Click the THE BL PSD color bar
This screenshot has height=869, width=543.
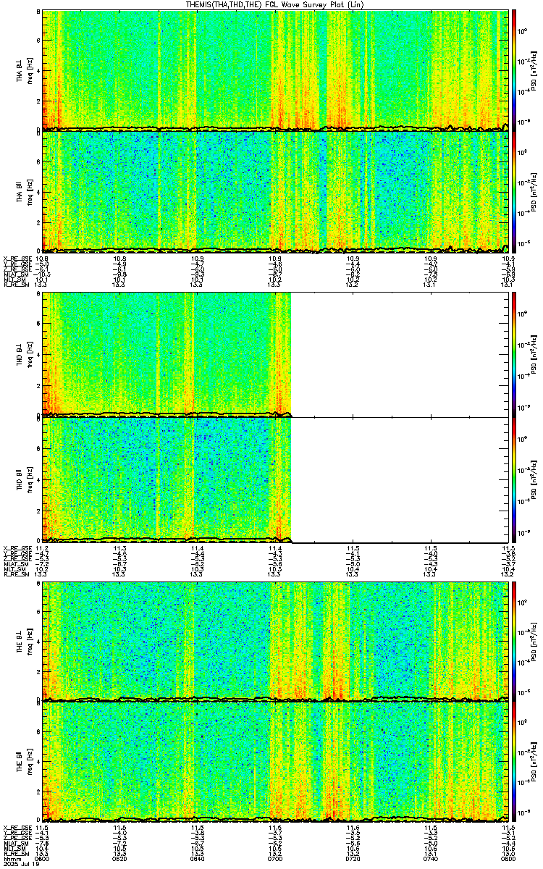(x=514, y=641)
